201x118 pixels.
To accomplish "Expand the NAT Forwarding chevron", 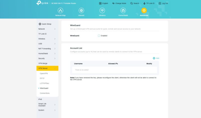I will click(55, 49).
